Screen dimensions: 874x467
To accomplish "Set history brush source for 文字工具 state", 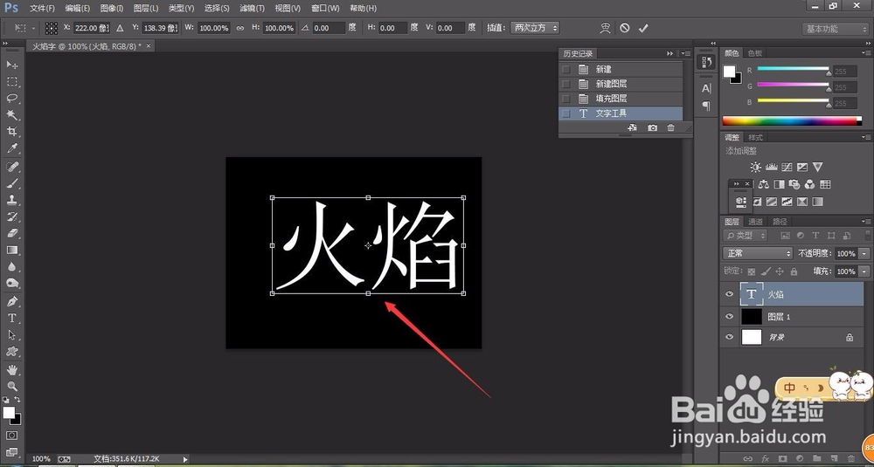I will (x=566, y=113).
